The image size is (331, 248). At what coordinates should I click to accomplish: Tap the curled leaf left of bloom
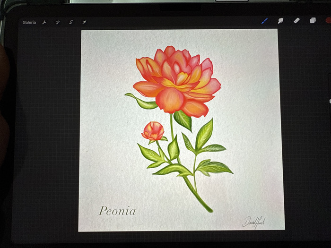click(x=142, y=102)
